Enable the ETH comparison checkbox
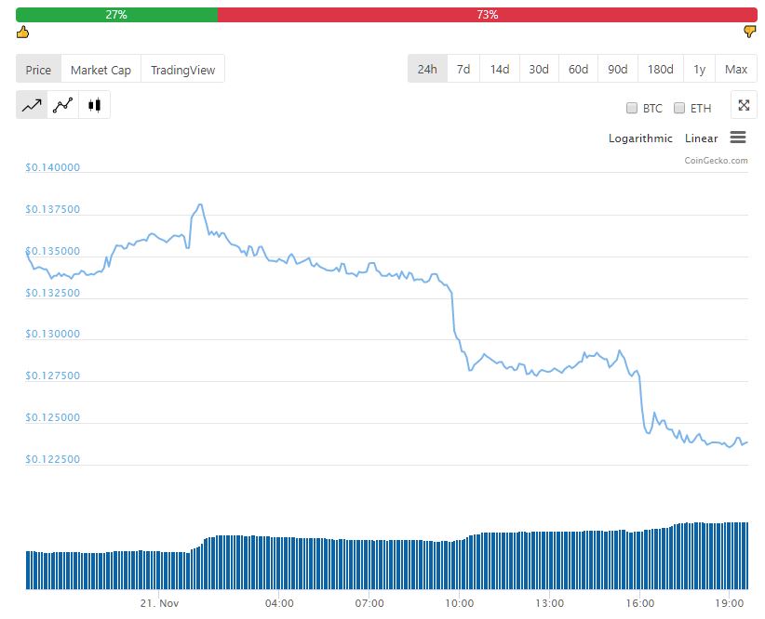This screenshot has height=619, width=765. click(x=679, y=108)
